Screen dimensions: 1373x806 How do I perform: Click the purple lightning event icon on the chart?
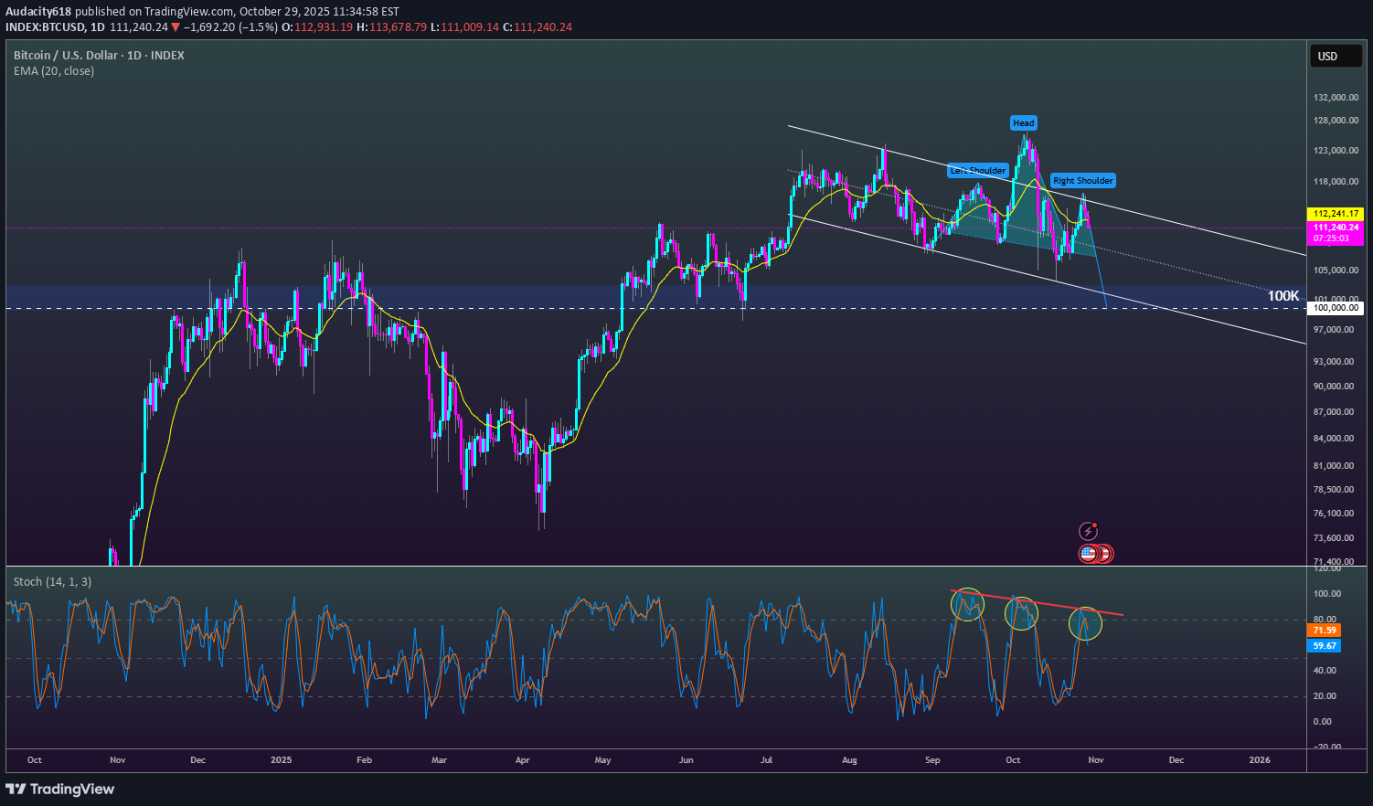1088,529
